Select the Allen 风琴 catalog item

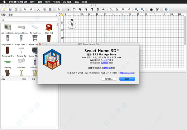49,29
